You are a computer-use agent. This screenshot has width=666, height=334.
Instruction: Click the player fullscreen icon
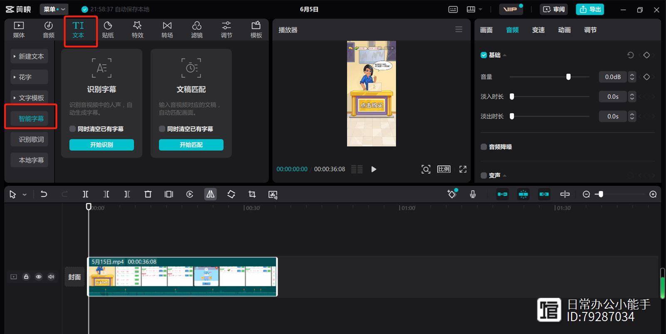coord(463,169)
